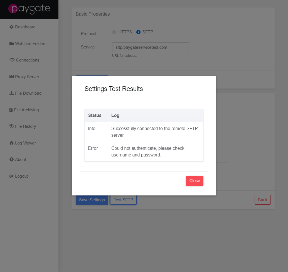Image resolution: width=288 pixels, height=272 pixels.
Task: Click the Watched Folders folder icon
Action: 11,43
